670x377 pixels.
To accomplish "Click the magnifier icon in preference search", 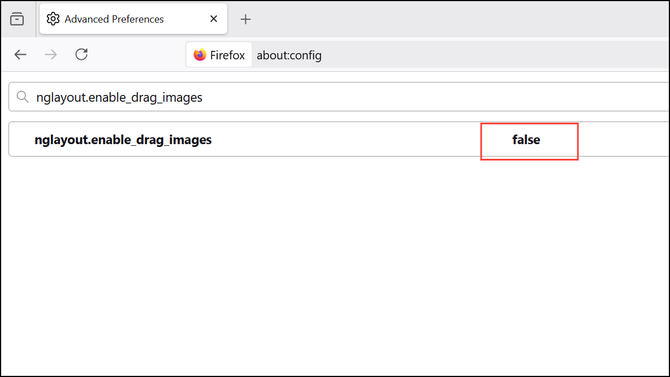I will (23, 97).
